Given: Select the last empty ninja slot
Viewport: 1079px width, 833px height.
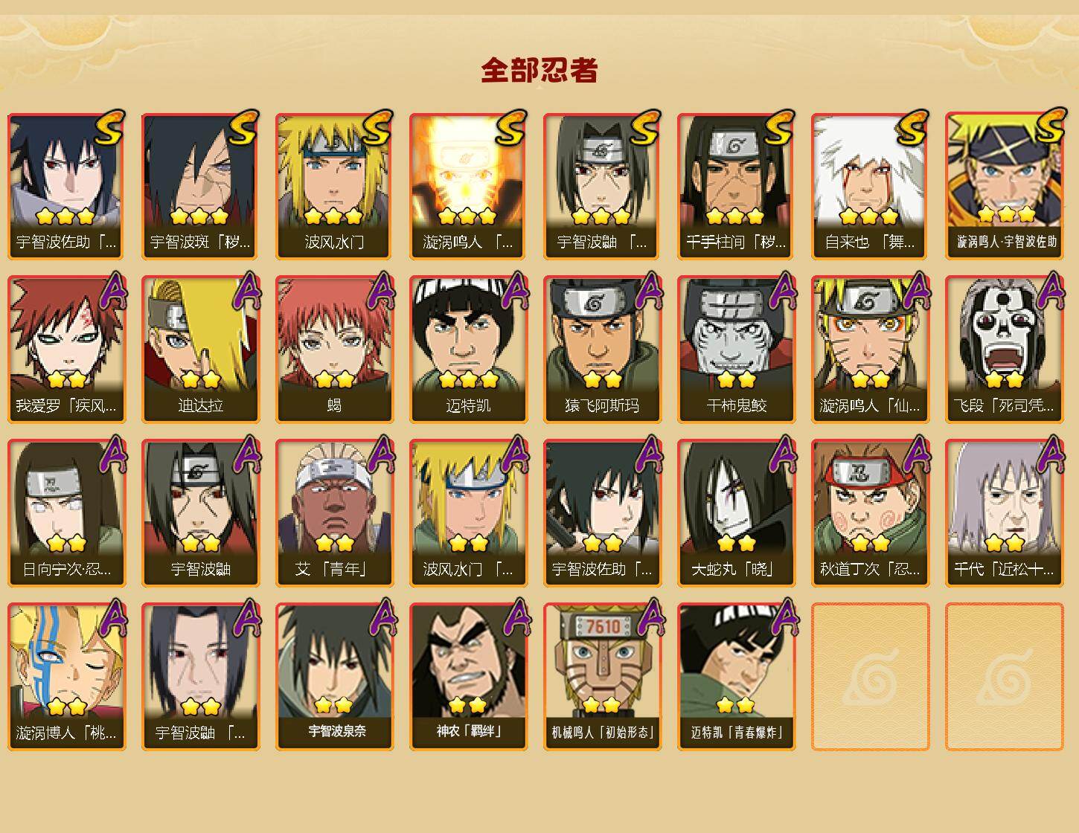Looking at the screenshot, I should click(1004, 677).
